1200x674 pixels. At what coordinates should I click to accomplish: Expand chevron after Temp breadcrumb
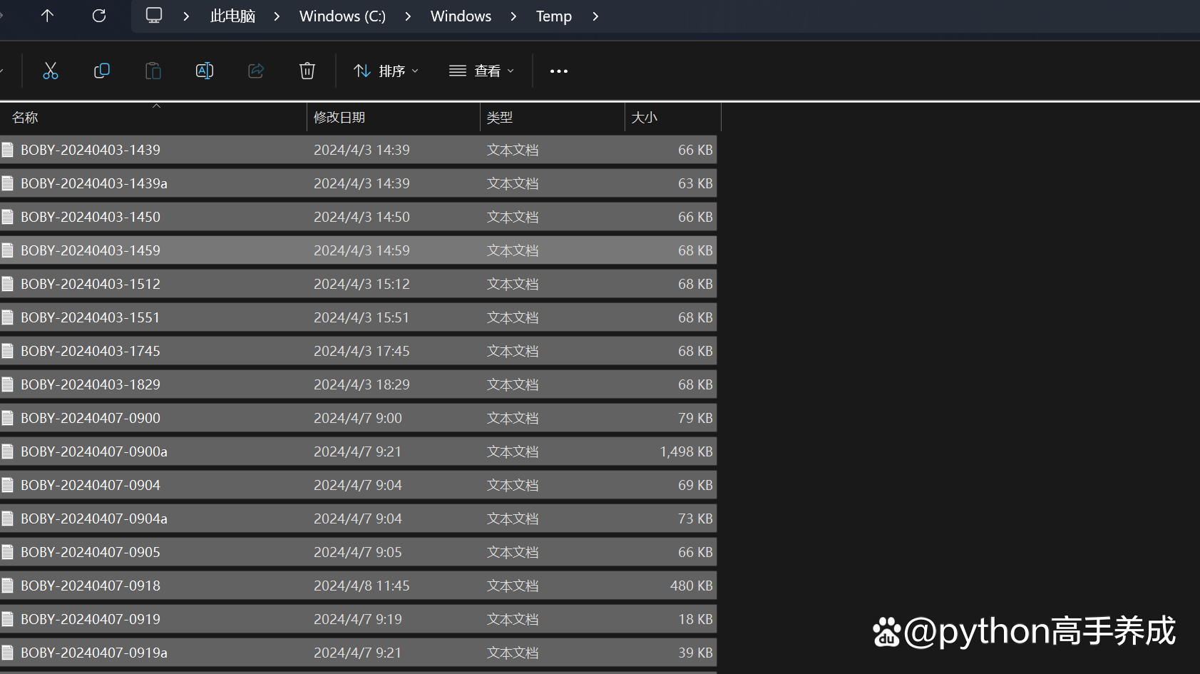tap(595, 16)
